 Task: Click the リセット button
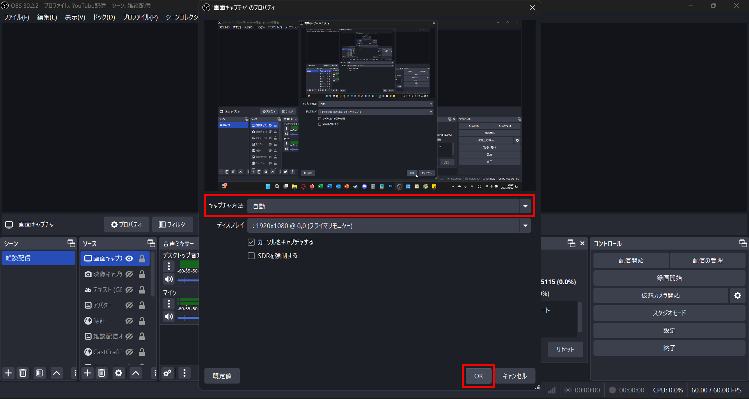click(x=565, y=350)
